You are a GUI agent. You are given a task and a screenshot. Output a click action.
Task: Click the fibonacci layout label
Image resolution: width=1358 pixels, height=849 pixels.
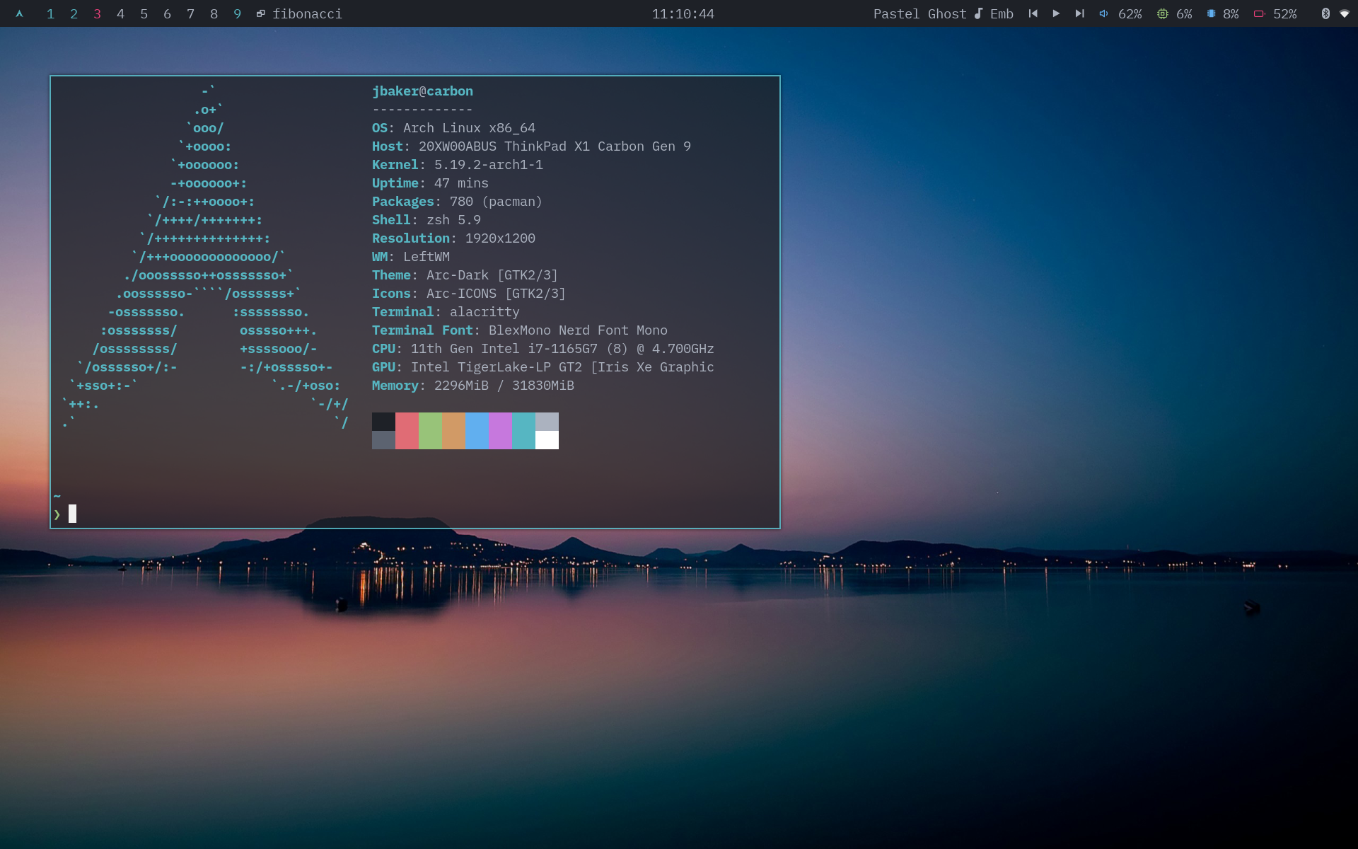click(x=307, y=13)
